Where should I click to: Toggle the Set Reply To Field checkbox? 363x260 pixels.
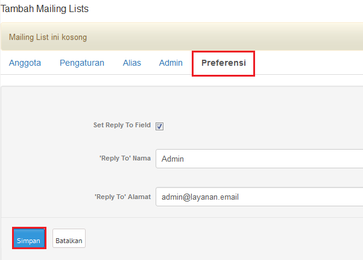[x=160, y=126]
